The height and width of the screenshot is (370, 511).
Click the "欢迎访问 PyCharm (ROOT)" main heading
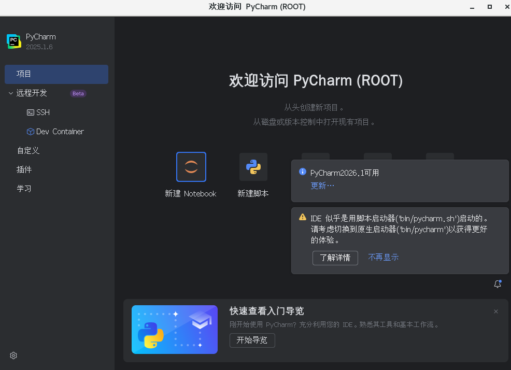tap(316, 80)
